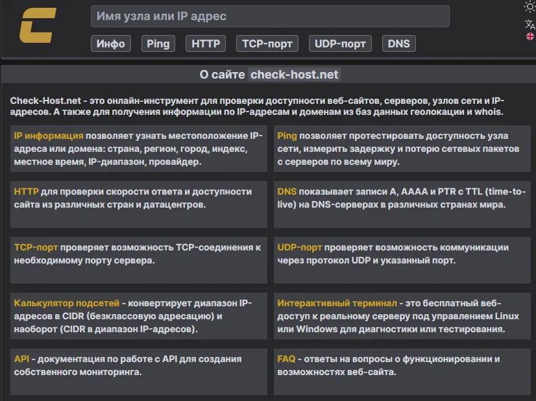Toggle light theme with sun icon

click(x=530, y=7)
